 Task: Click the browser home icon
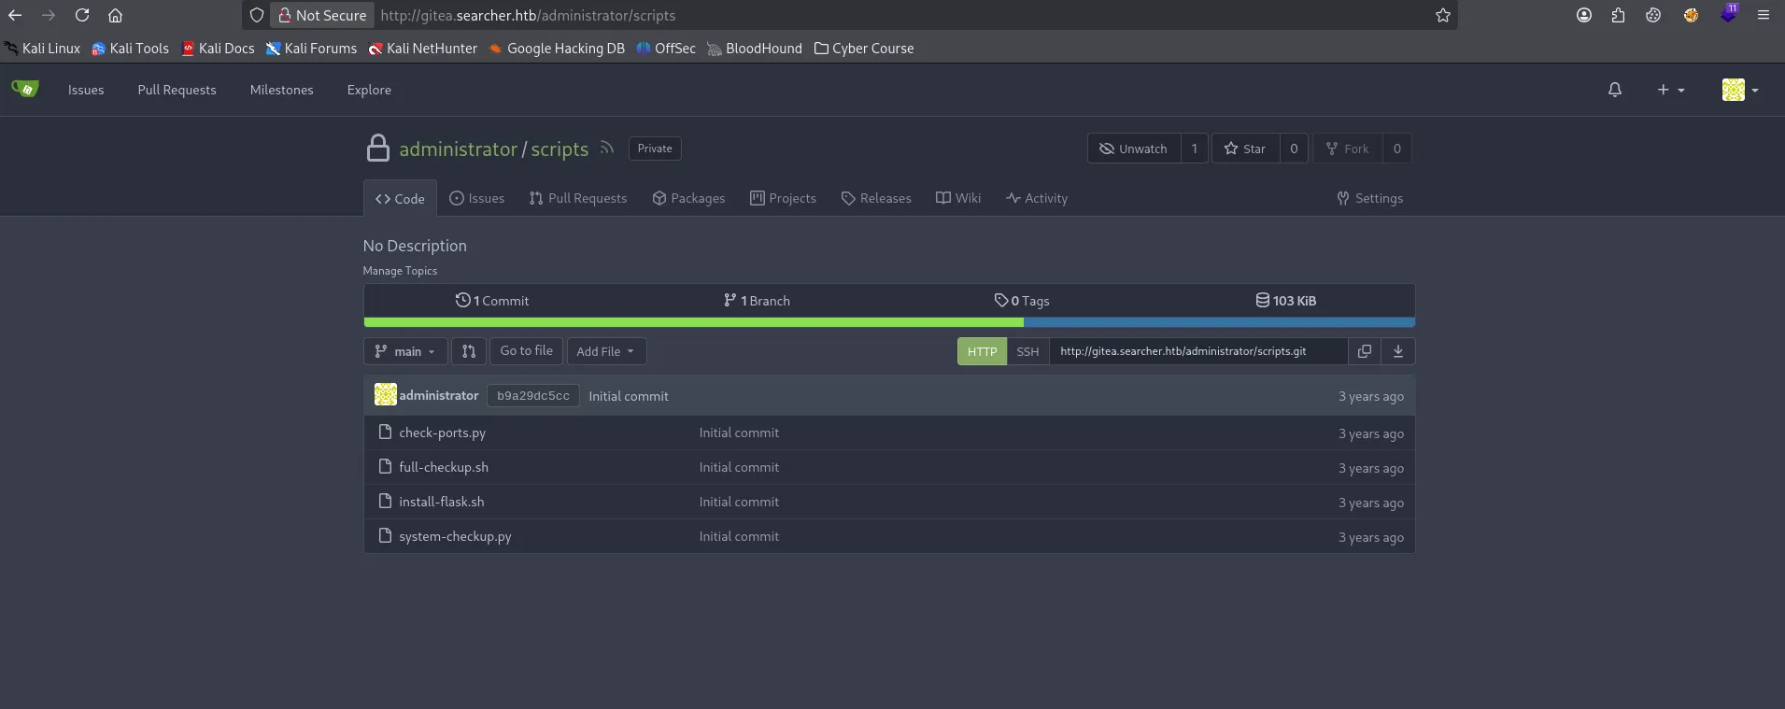(115, 15)
